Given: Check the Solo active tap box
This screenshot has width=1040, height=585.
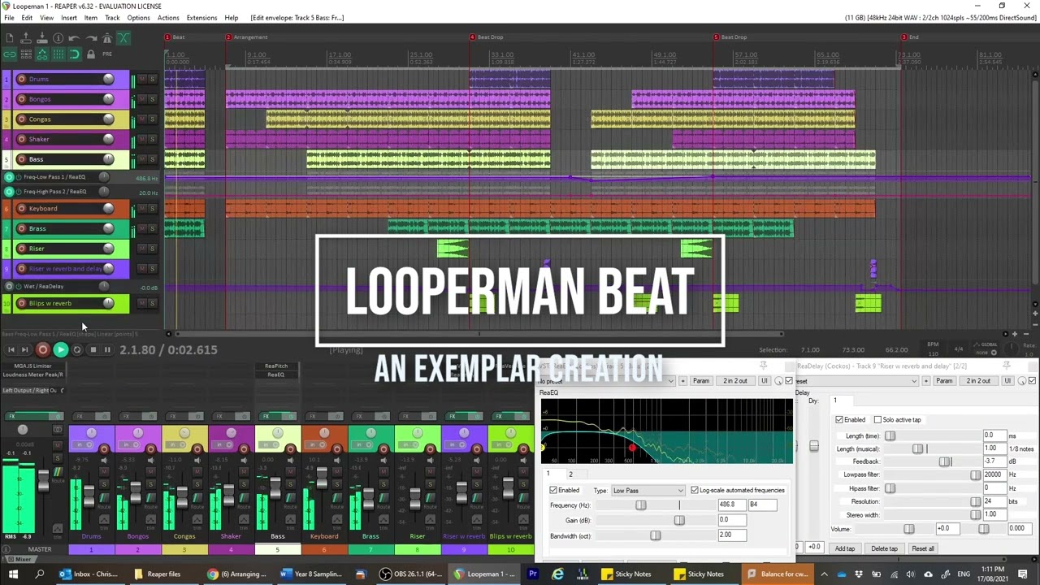Looking at the screenshot, I should 877,420.
